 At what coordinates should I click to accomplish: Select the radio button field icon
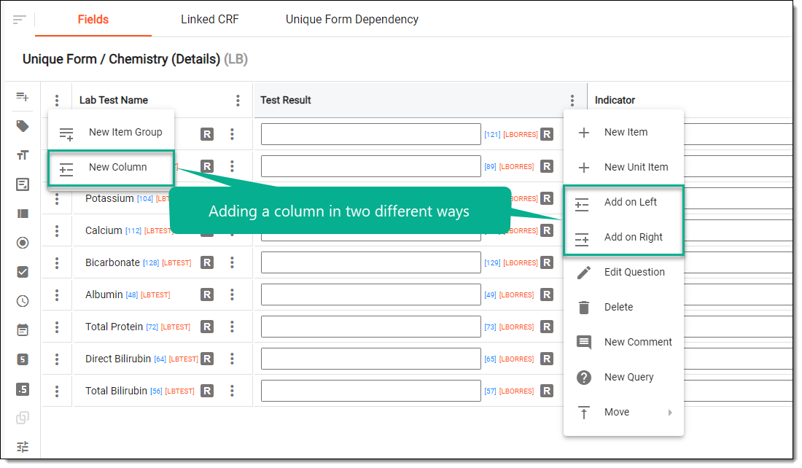[23, 243]
